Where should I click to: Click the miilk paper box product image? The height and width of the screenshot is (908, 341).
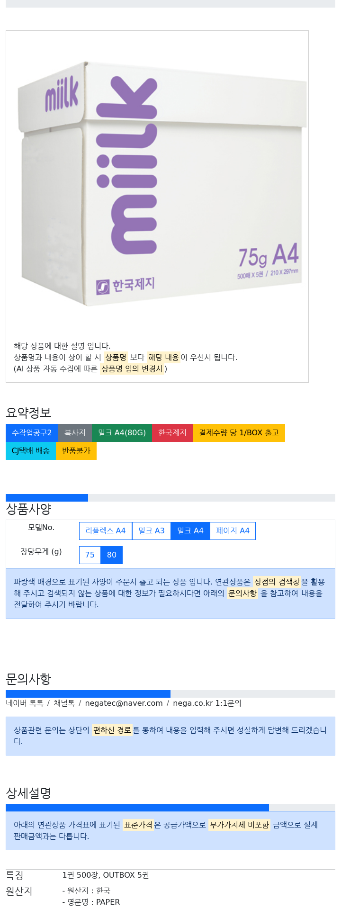(x=157, y=182)
